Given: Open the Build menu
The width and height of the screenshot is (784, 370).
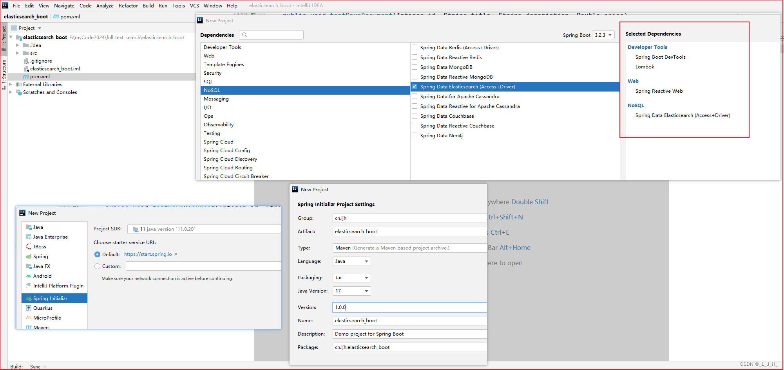Looking at the screenshot, I should [x=148, y=5].
